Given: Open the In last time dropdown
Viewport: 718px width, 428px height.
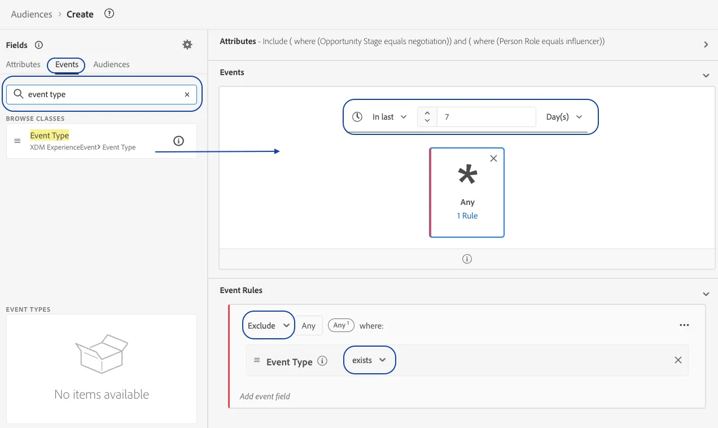Looking at the screenshot, I should [389, 117].
